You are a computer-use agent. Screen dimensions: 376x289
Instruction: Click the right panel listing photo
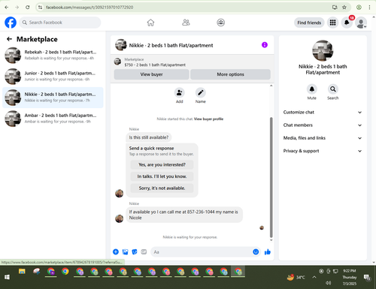323,50
